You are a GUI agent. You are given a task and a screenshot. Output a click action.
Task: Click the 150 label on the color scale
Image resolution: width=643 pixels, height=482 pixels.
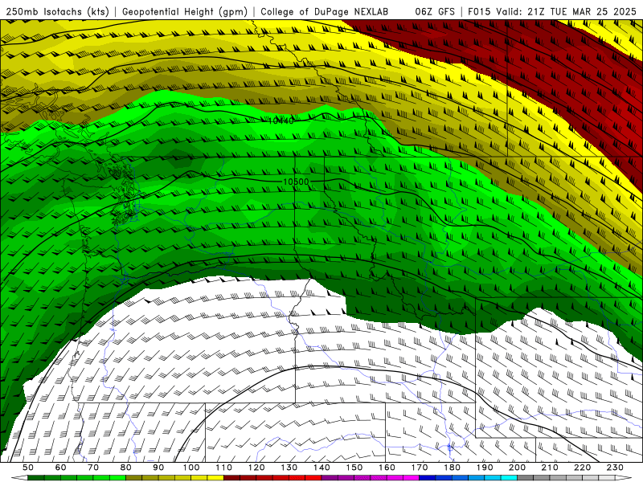coord(354,468)
